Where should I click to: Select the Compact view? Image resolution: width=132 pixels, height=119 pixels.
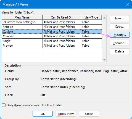coord(52,36)
